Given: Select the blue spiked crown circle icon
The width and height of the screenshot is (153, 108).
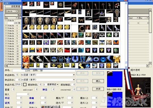Looking at the screenshot, I should (x=96, y=59).
